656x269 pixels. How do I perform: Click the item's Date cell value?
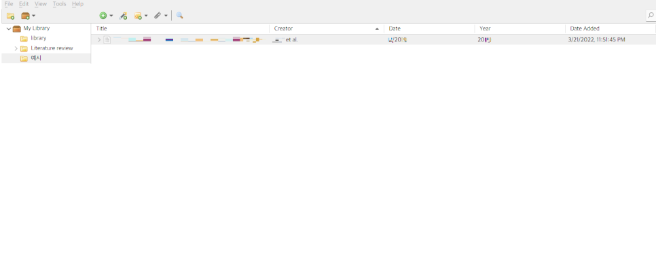[x=397, y=40]
